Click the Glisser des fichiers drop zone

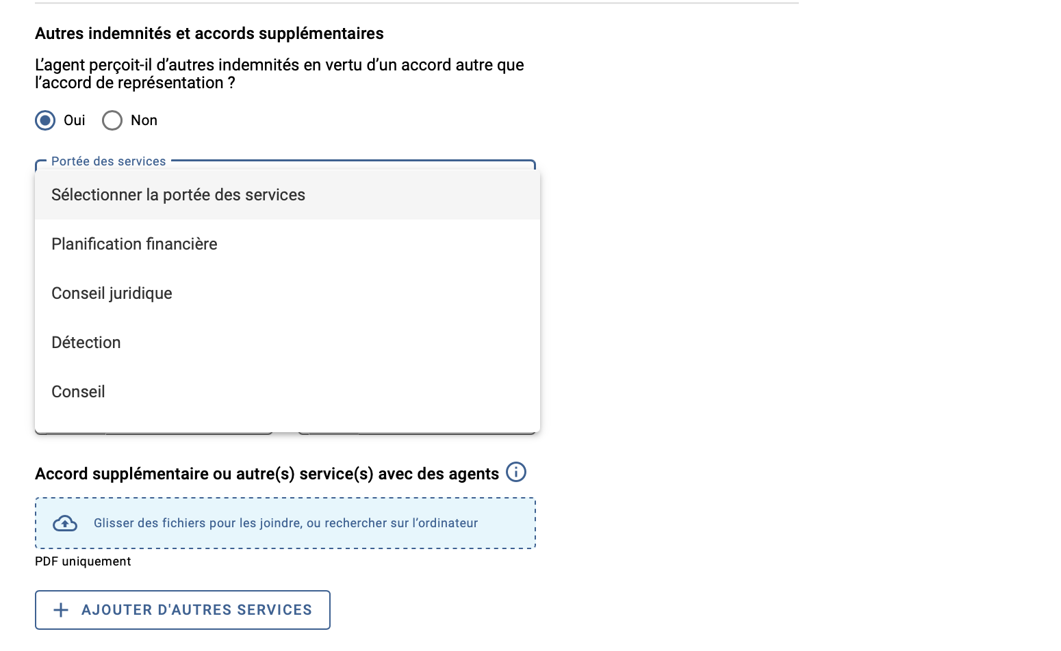click(285, 523)
